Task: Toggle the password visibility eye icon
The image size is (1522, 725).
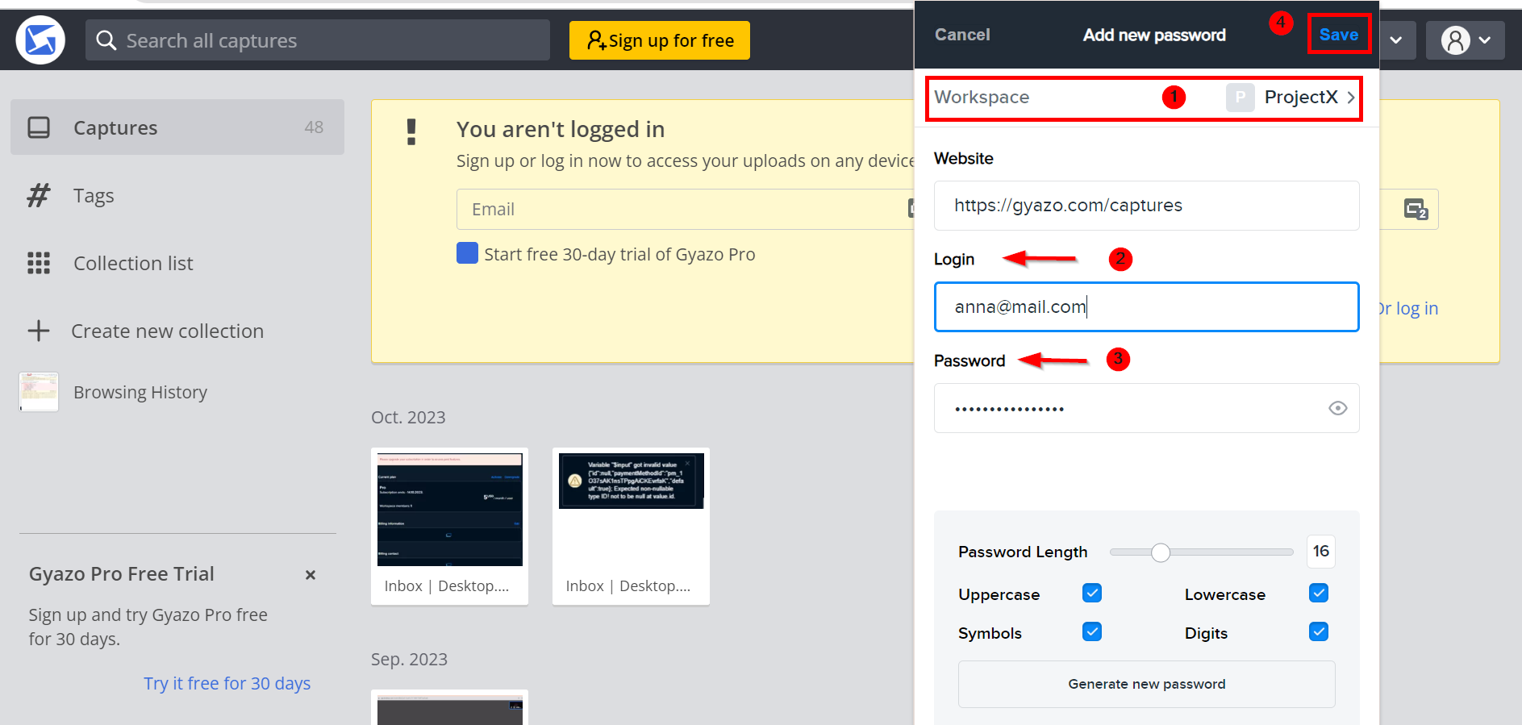Action: tap(1338, 408)
